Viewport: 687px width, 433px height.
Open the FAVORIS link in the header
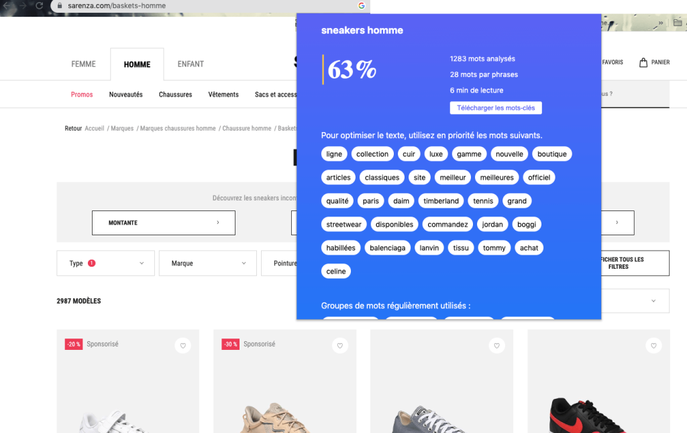612,62
